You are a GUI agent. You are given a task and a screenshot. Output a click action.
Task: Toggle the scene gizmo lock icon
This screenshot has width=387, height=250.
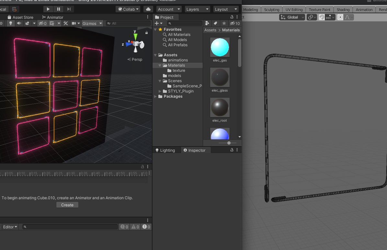(146, 33)
